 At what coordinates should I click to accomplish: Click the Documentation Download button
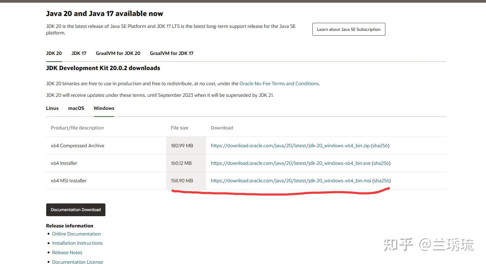76,210
